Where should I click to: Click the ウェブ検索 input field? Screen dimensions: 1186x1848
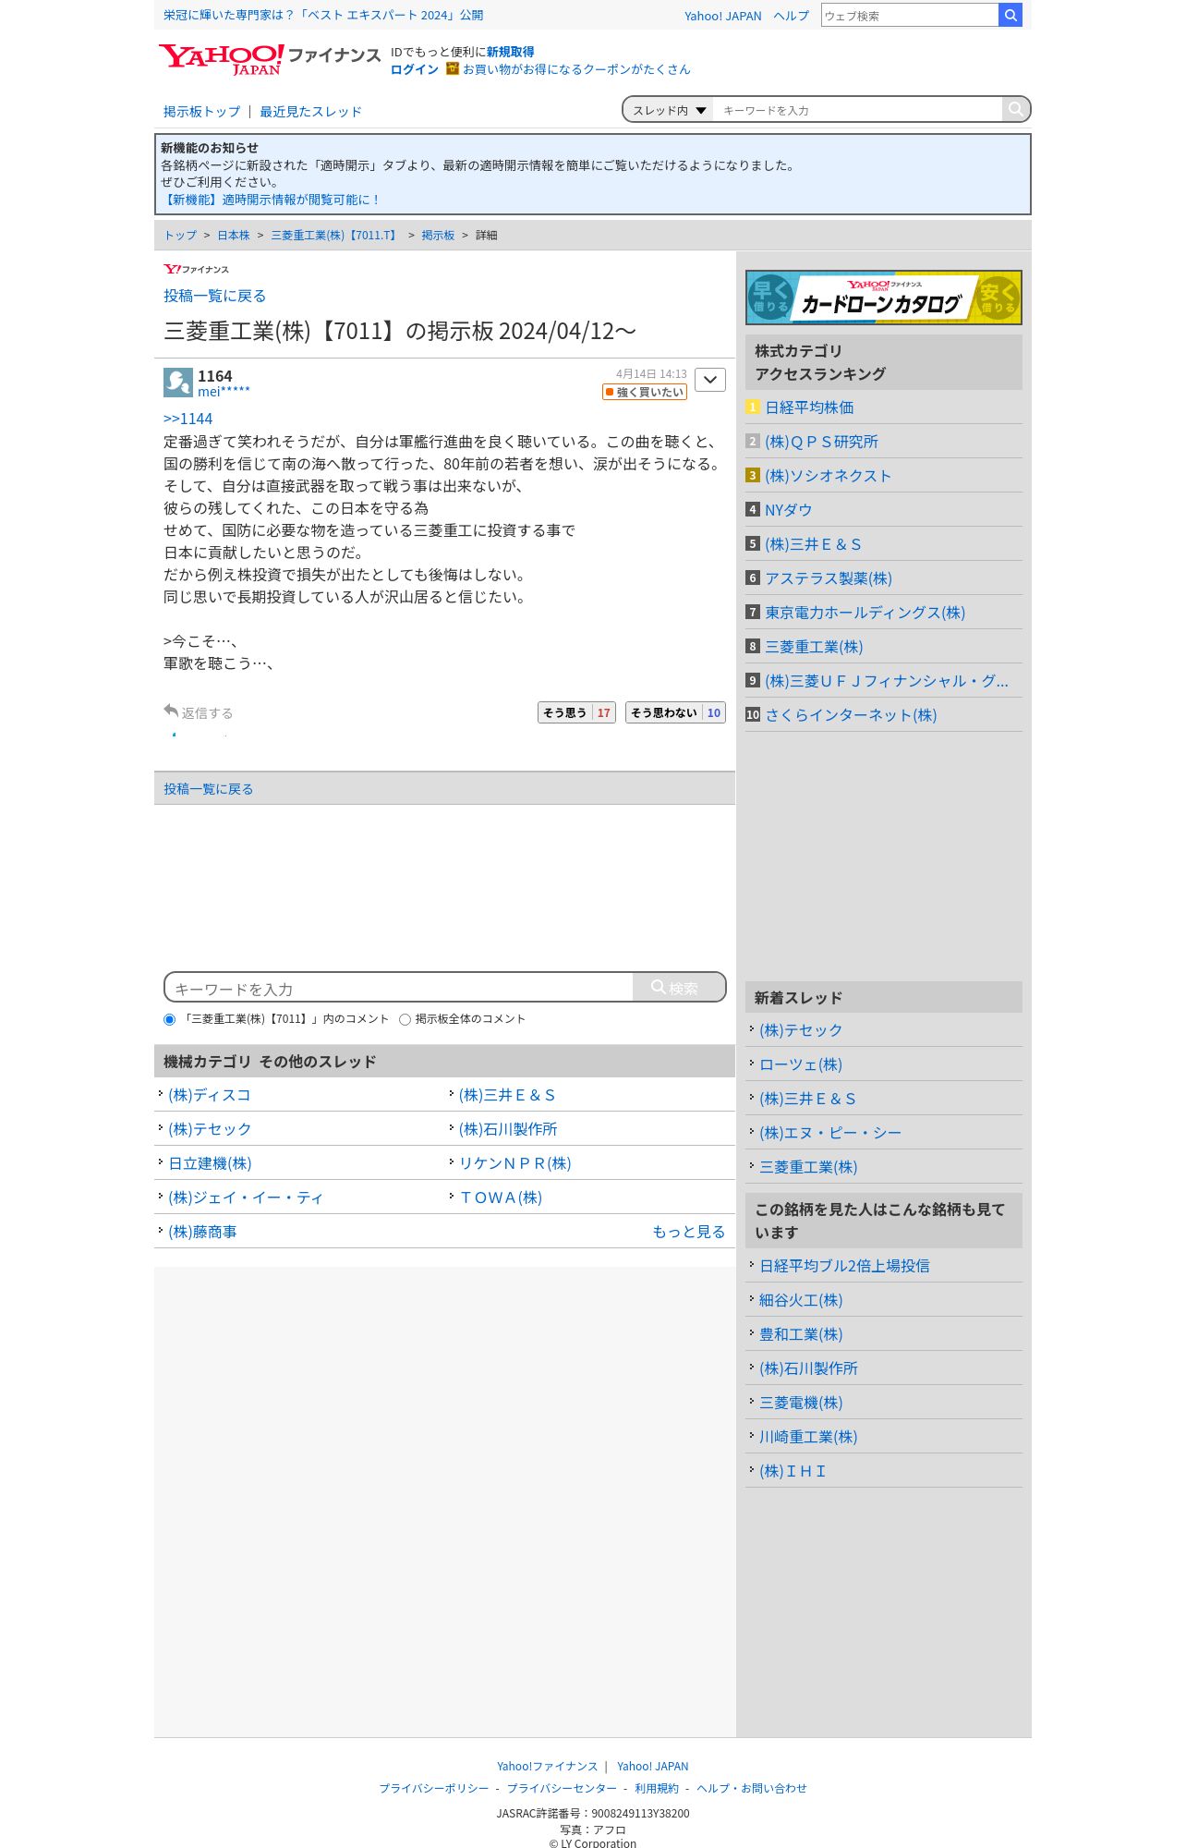910,15
